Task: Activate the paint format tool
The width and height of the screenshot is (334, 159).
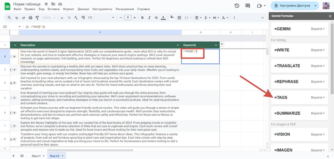Action: point(37,18)
